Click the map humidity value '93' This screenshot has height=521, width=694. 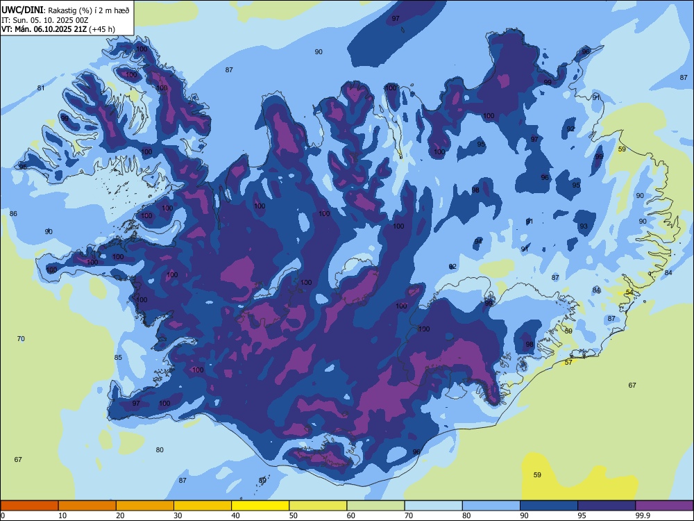coord(584,226)
